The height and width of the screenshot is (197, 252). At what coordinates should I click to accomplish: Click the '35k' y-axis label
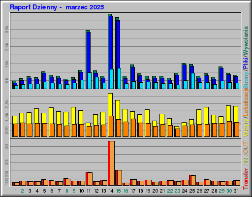tap(6, 29)
